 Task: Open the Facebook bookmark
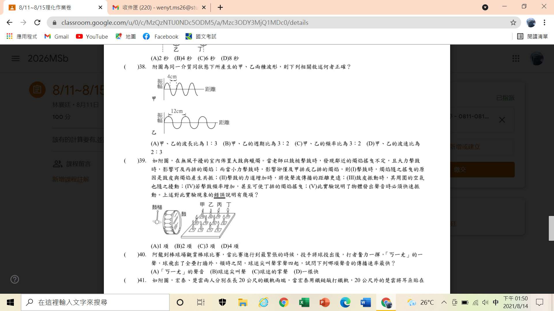pos(161,37)
